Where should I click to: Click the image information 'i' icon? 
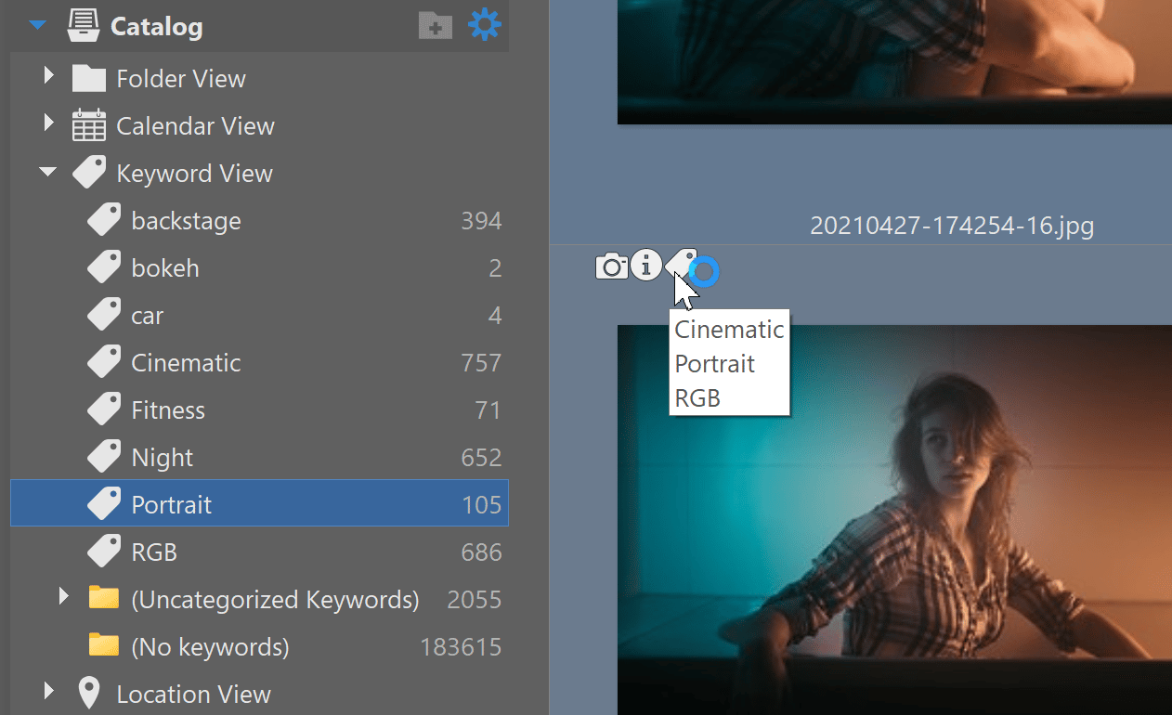[646, 266]
